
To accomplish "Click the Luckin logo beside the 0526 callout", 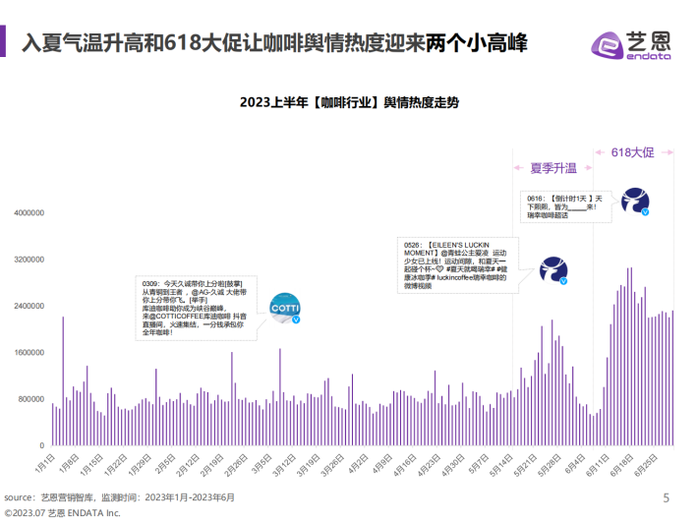I will click(x=554, y=270).
